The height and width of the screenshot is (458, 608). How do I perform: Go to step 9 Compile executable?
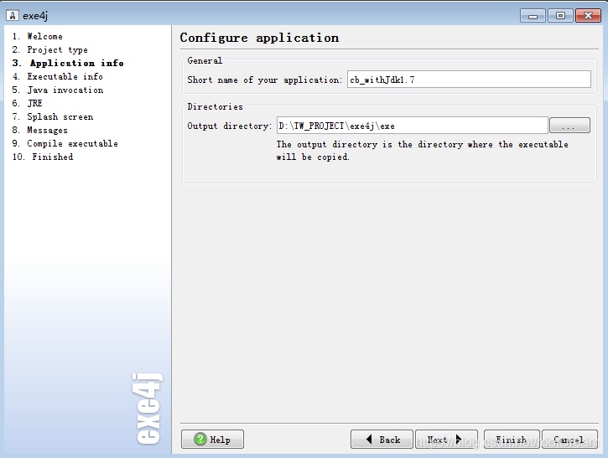point(65,143)
